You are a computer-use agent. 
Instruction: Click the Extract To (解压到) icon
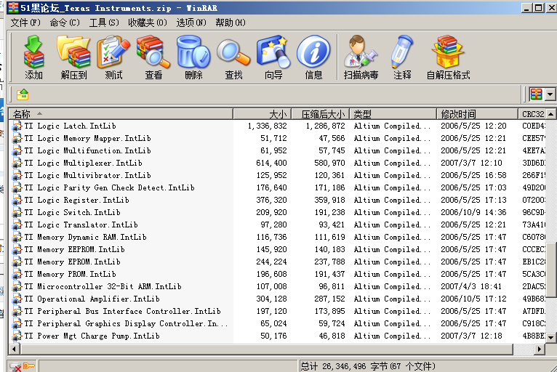click(x=74, y=57)
